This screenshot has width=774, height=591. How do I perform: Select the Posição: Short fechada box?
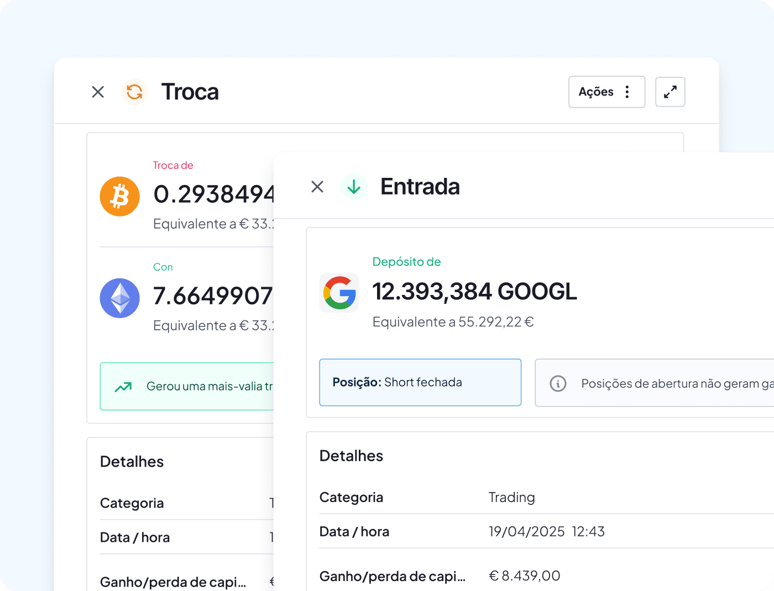[420, 382]
